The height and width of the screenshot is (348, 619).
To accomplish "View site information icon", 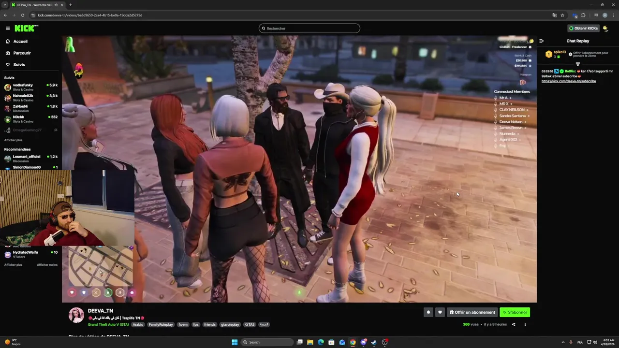I will coord(33,15).
